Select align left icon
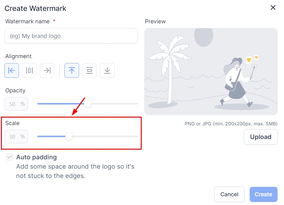The height and width of the screenshot is (205, 284). pyautogui.click(x=12, y=70)
